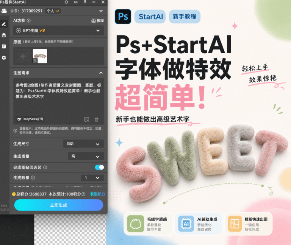Open the 生成尺寸 自动 dropdown
291x245 pixels.
point(83,144)
